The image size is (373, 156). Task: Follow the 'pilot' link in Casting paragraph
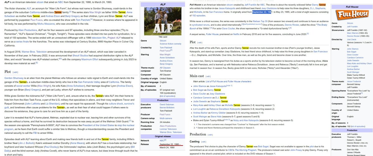pyautogui.click(x=311, y=146)
